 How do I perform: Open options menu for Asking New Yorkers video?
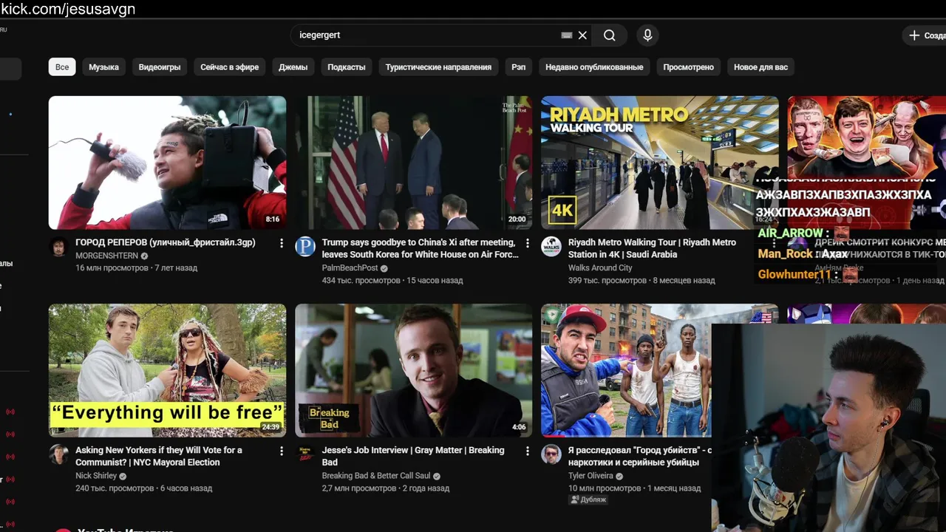click(282, 451)
